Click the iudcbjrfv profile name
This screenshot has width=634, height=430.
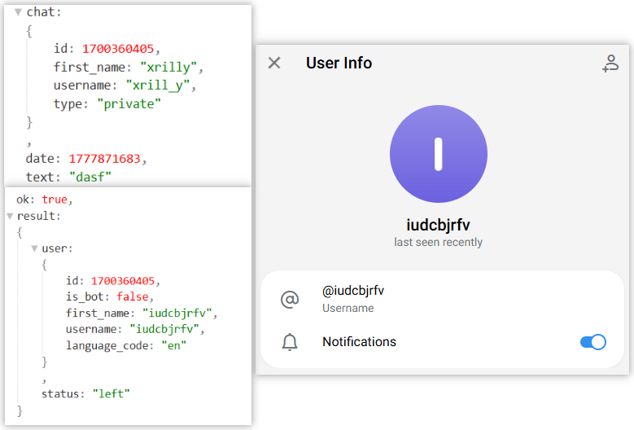439,225
